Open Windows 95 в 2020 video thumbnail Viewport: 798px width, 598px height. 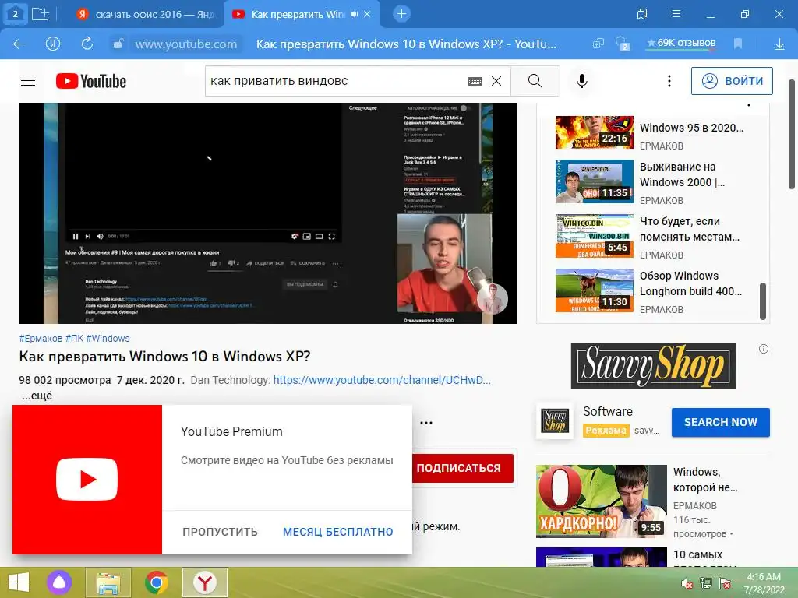(x=595, y=132)
